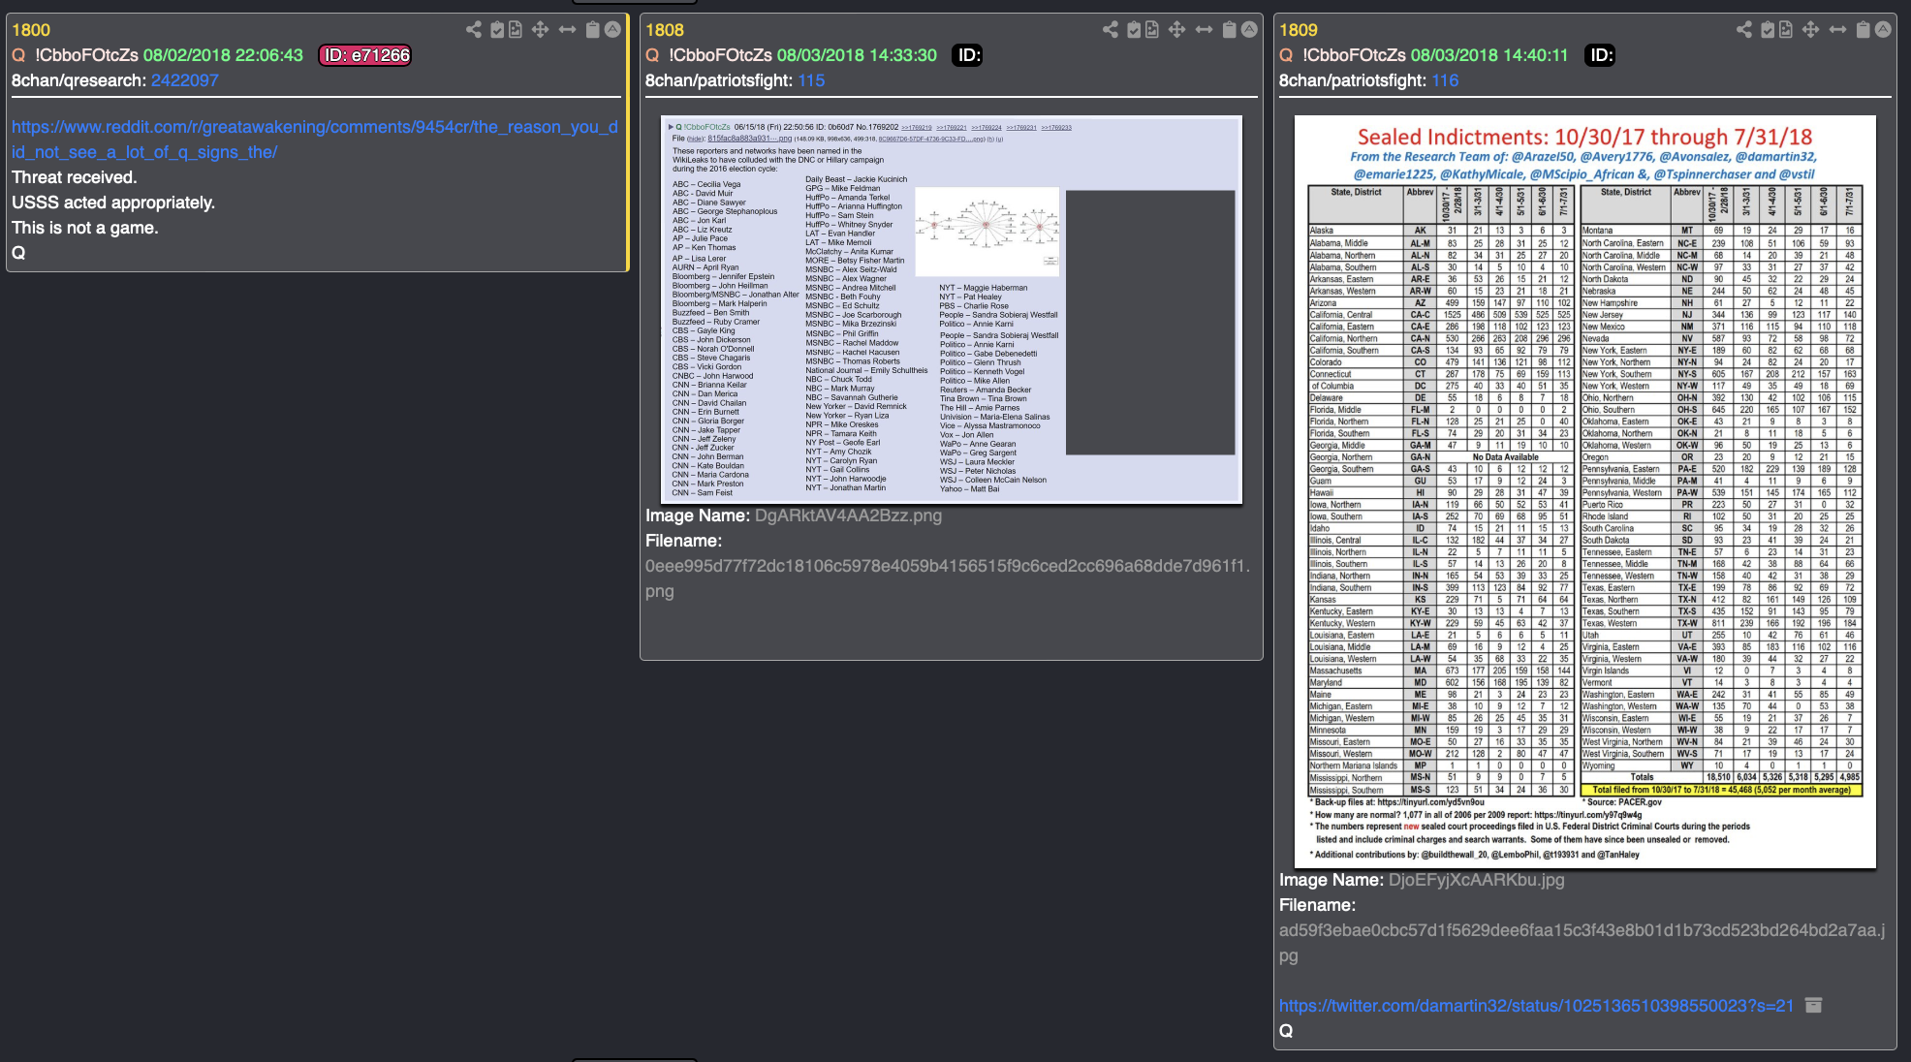The image size is (1911, 1062).
Task: Open the qresearch post number 2422097 link
Action: pos(184,80)
